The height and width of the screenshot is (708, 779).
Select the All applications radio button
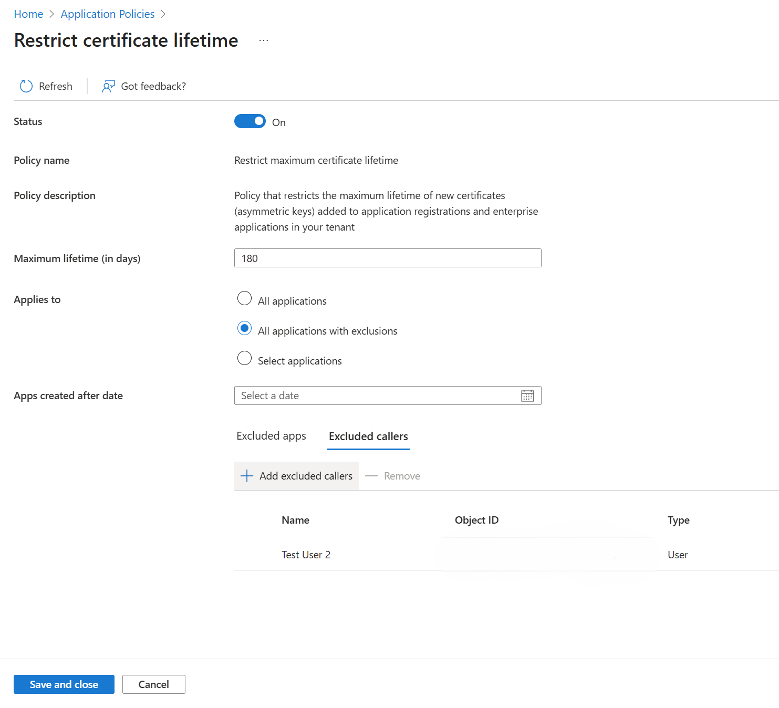point(244,298)
